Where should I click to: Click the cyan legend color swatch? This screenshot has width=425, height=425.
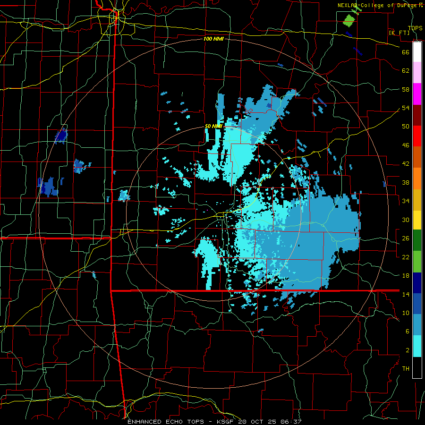[417, 346]
